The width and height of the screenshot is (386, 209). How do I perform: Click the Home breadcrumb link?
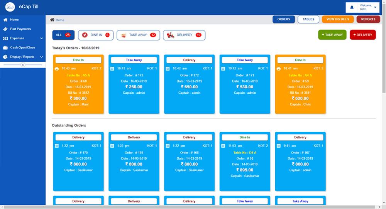(60, 20)
